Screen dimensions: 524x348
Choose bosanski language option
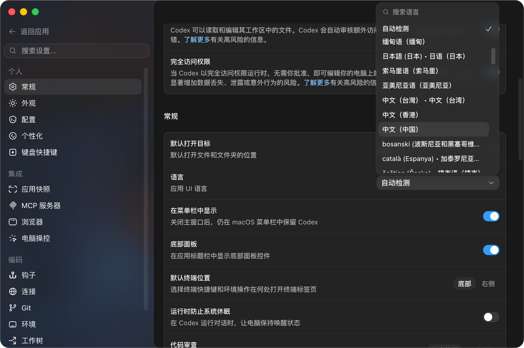434,144
